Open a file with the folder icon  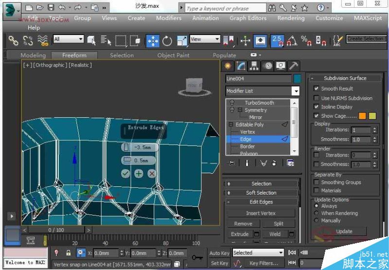point(40,8)
